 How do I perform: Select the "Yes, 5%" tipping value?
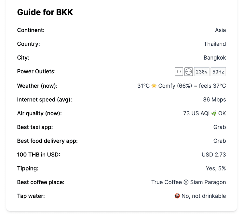click(x=216, y=168)
